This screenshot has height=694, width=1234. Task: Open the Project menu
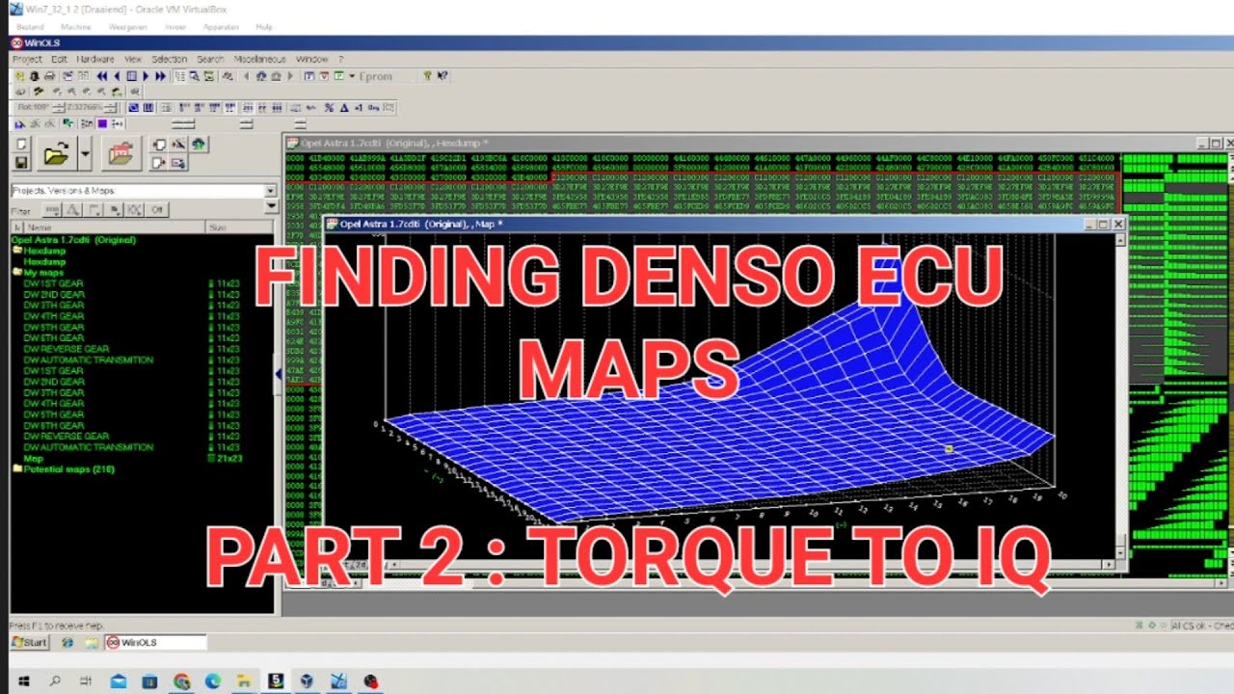[27, 59]
